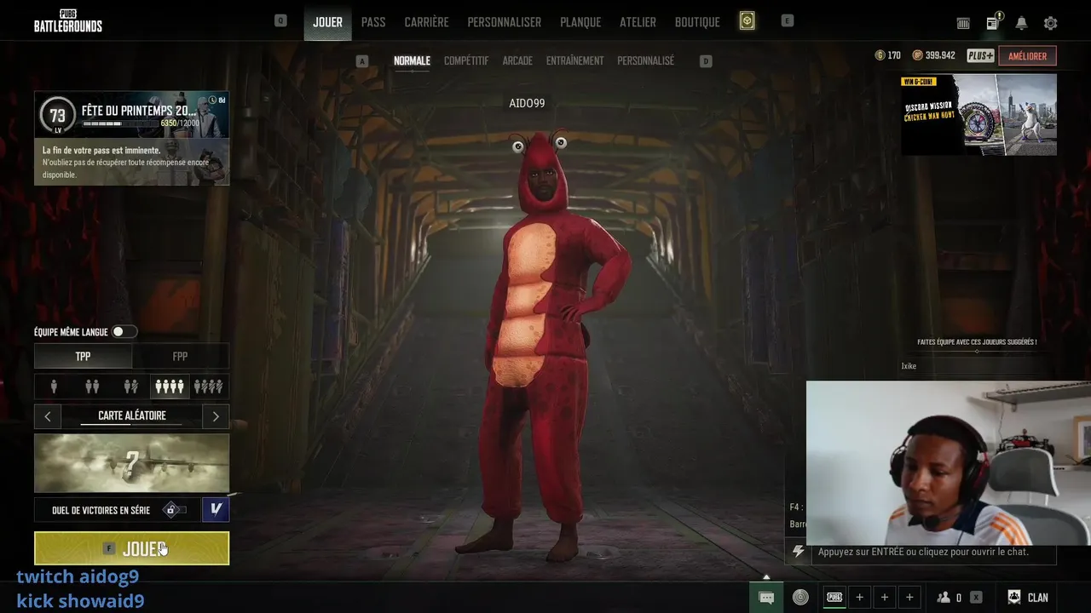Toggle Duel de victoires en série lock switch
1091x613 pixels.
[x=175, y=510]
